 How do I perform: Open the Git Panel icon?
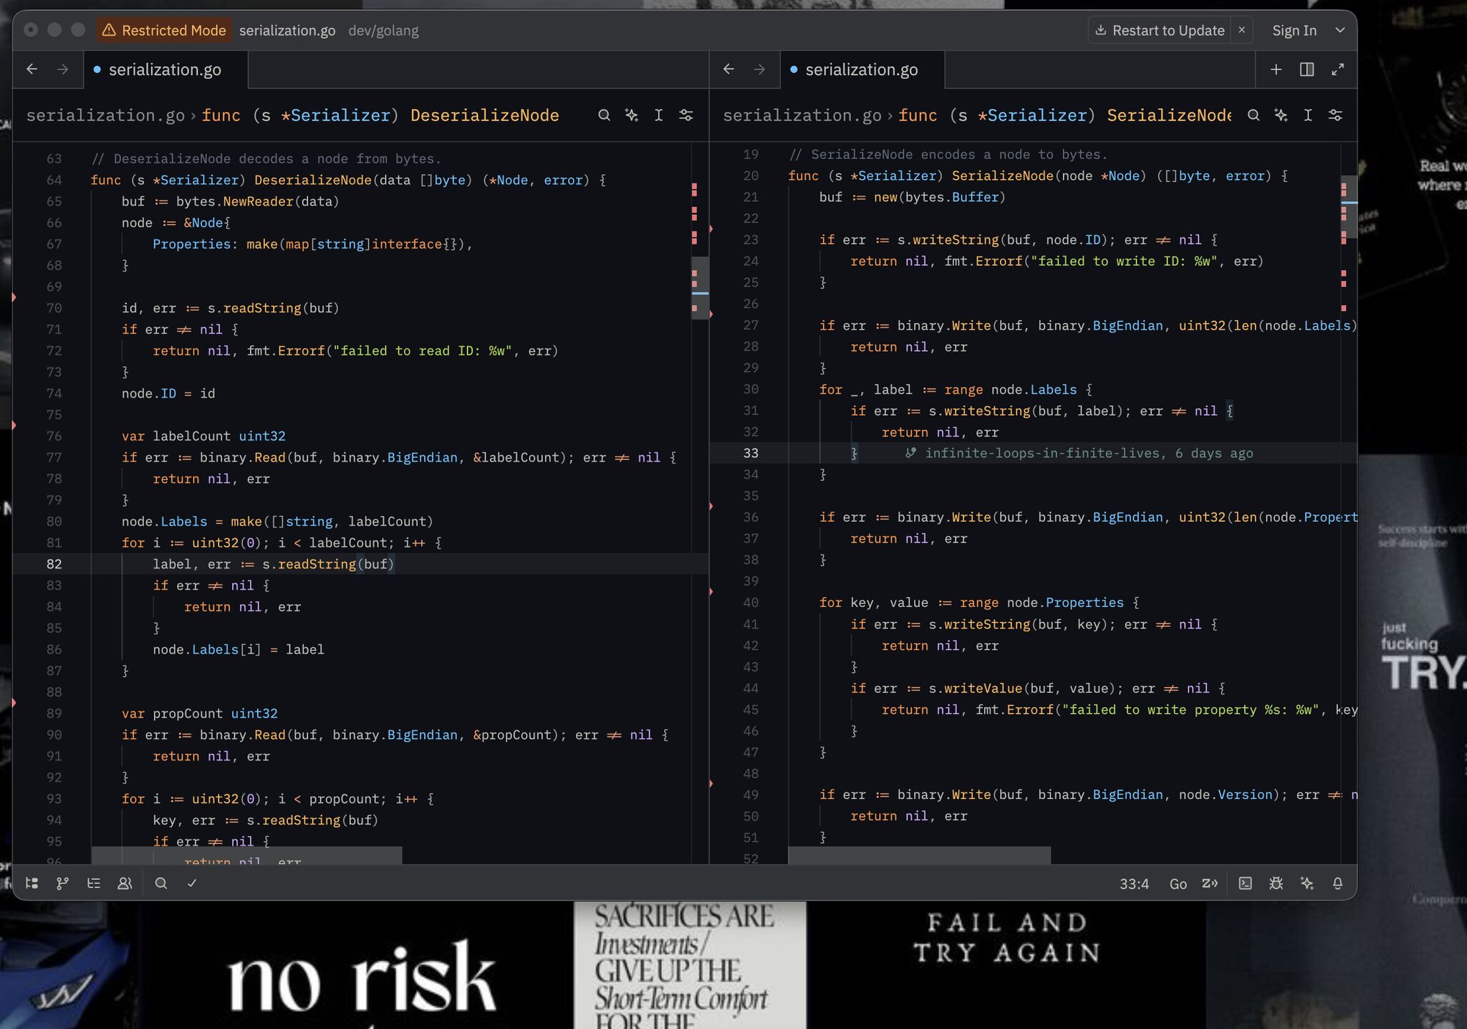62,883
